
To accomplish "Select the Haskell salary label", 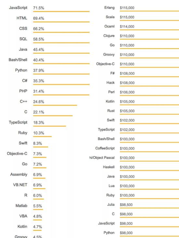I will [109, 167].
